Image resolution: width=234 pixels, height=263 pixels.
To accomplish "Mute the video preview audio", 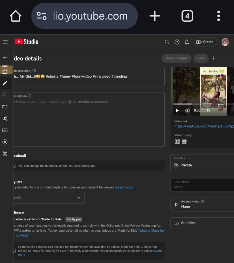I will point(188,110).
